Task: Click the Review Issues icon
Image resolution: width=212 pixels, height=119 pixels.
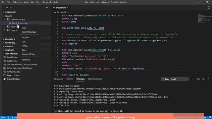Action: [5, 72]
